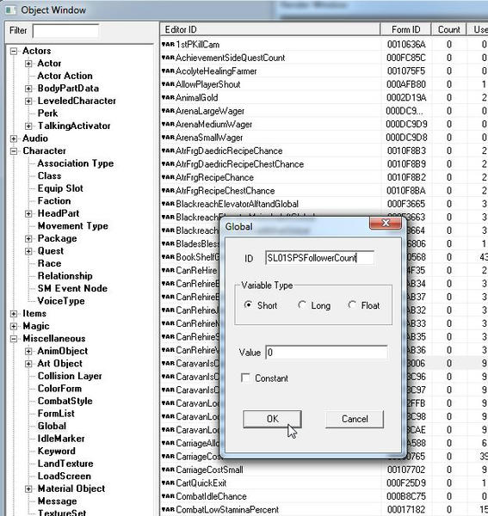
Task: Select the CarriageCostSmall row
Action: pyautogui.click(x=324, y=470)
